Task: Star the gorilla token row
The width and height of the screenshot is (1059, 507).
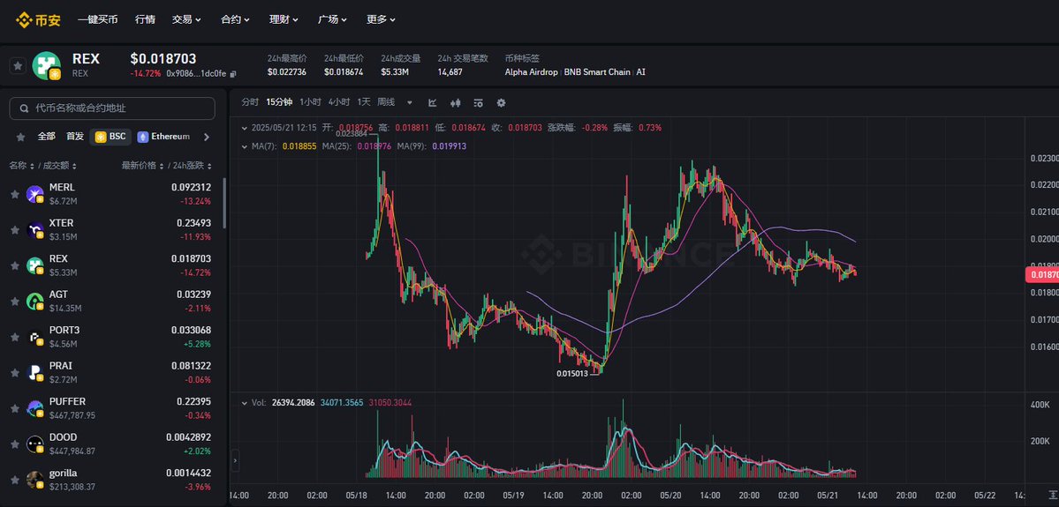Action: coord(15,480)
